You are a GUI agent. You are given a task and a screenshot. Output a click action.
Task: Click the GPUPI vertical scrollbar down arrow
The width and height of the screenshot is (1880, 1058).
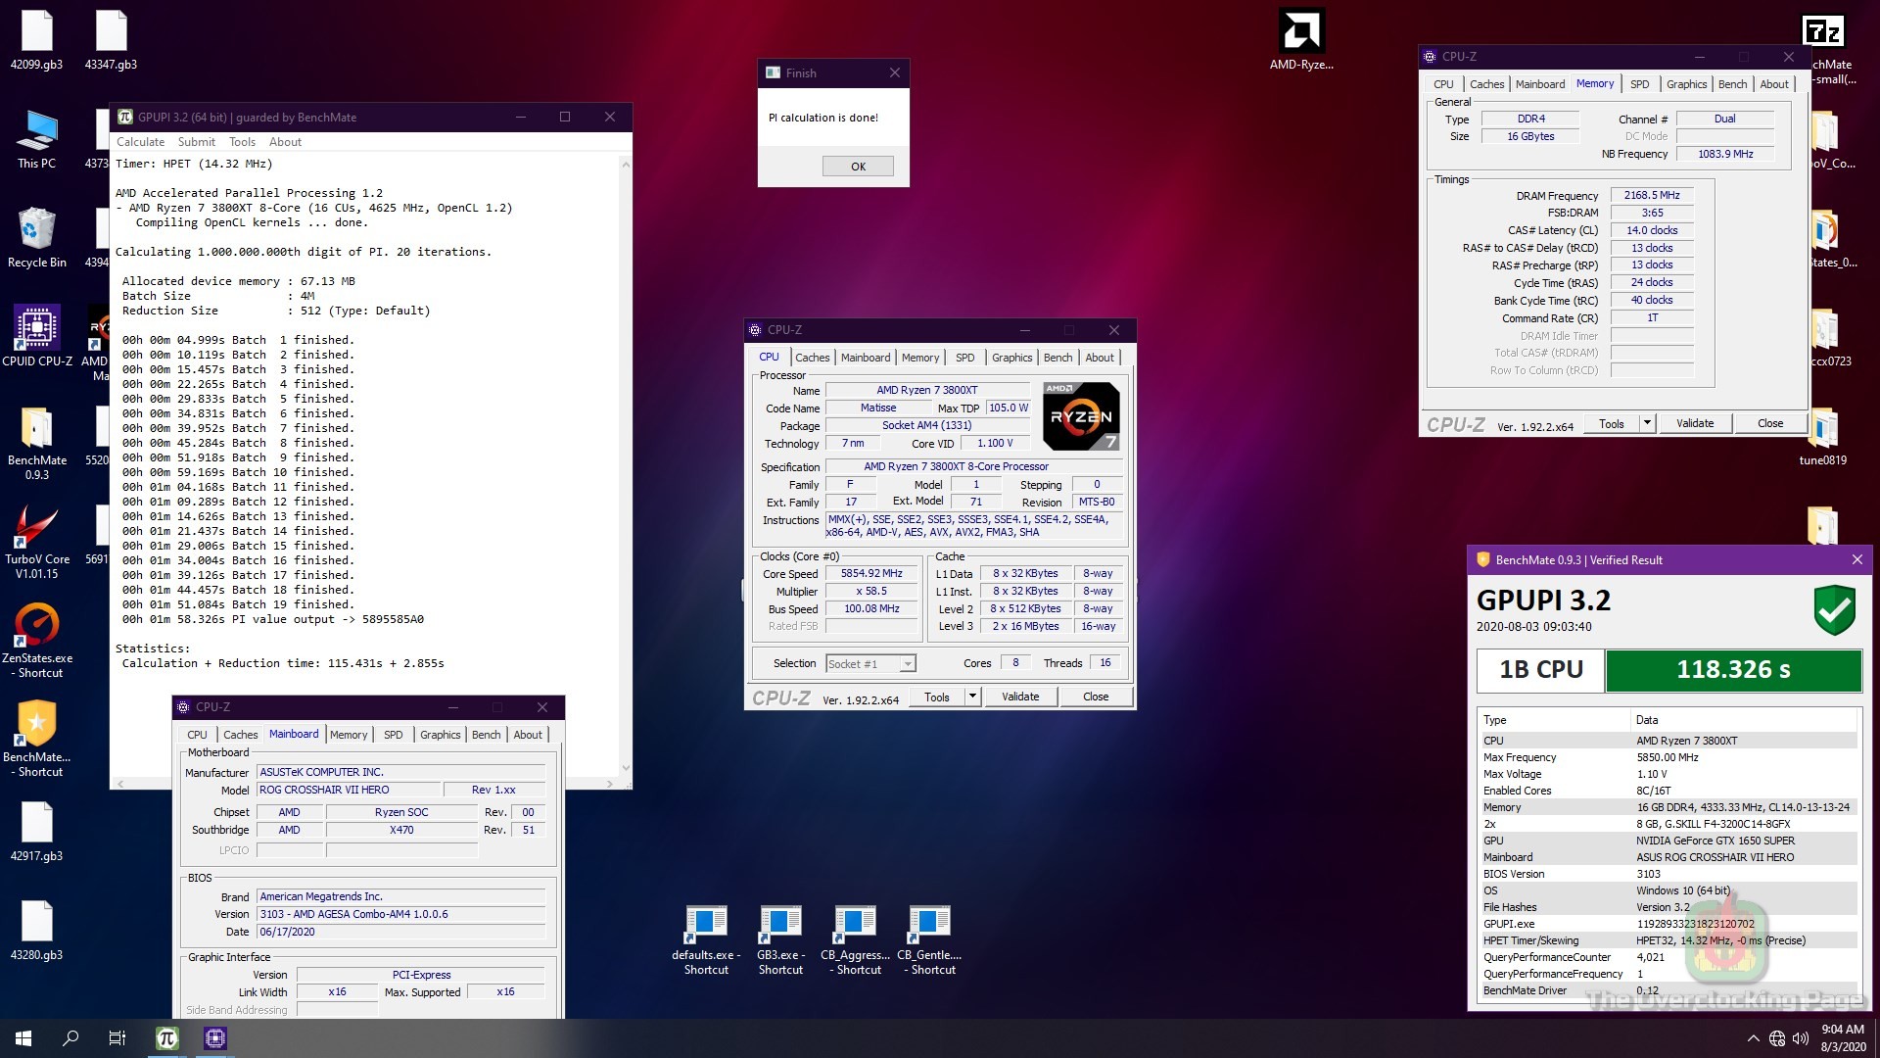click(x=626, y=768)
